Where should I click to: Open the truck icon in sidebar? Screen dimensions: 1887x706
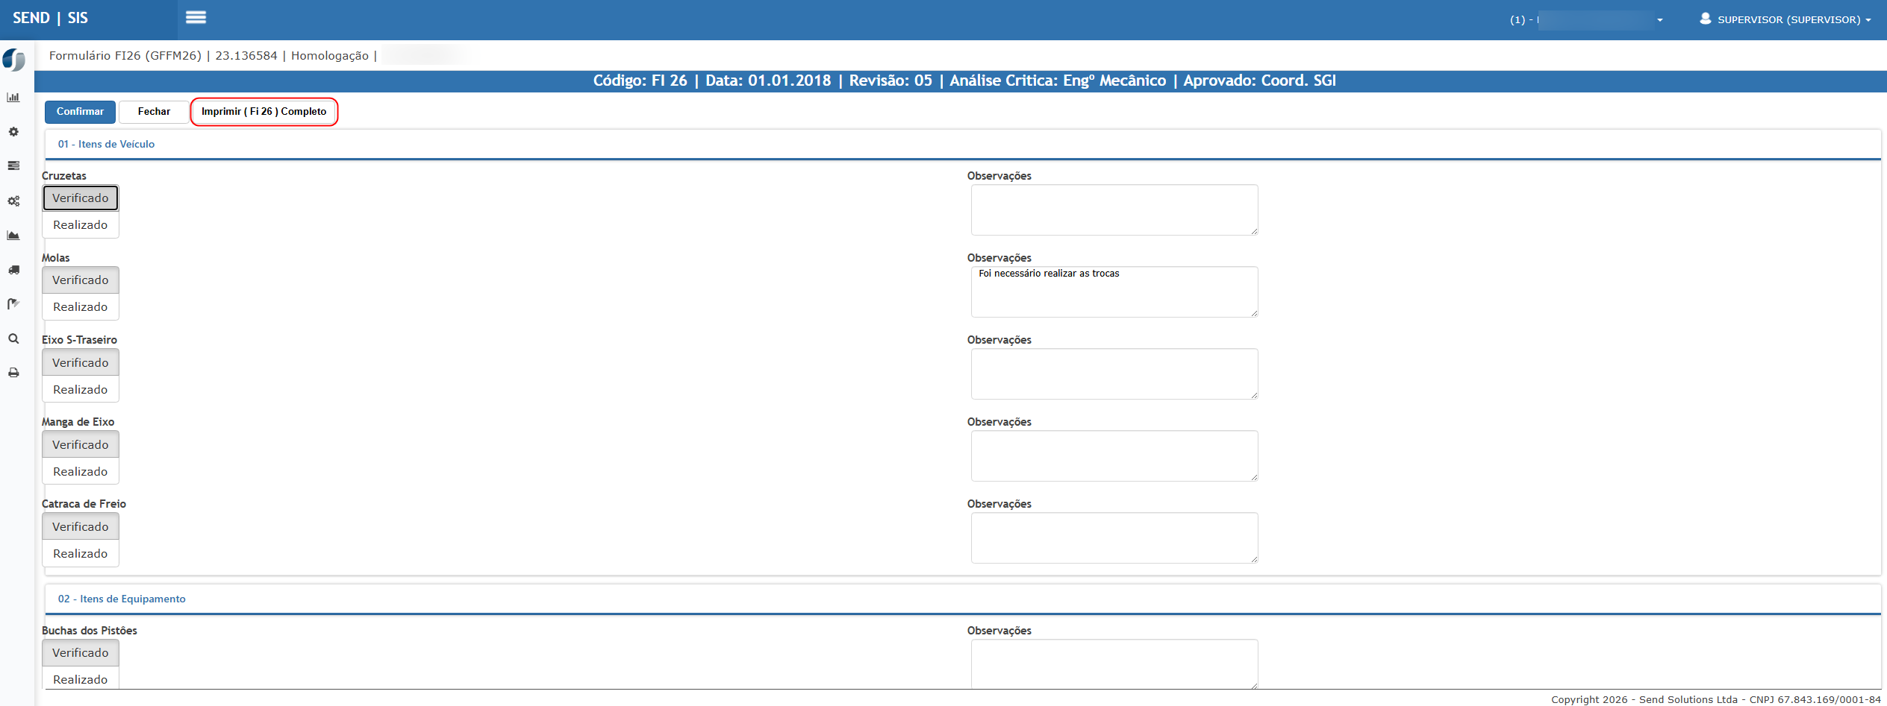[13, 270]
